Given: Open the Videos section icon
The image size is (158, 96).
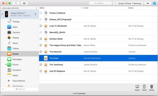Looking at the screenshot, I should coord(9,49).
